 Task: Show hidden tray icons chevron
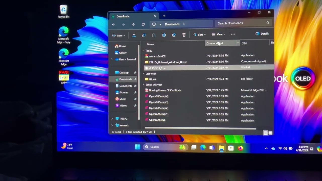(x=266, y=149)
